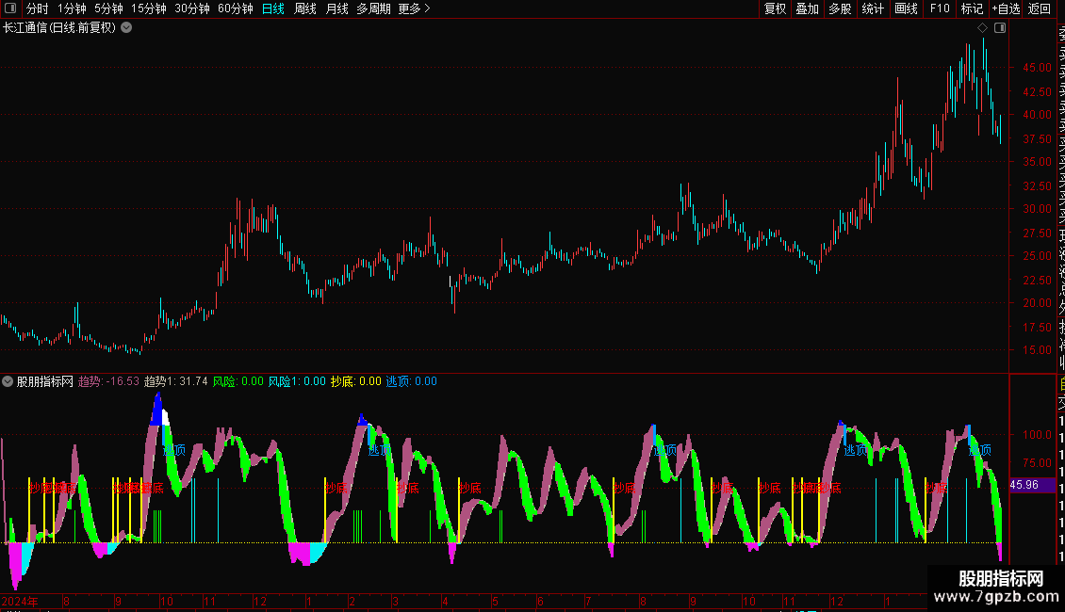The image size is (1065, 612).
Task: Expand 更多 period options
Action: [414, 8]
